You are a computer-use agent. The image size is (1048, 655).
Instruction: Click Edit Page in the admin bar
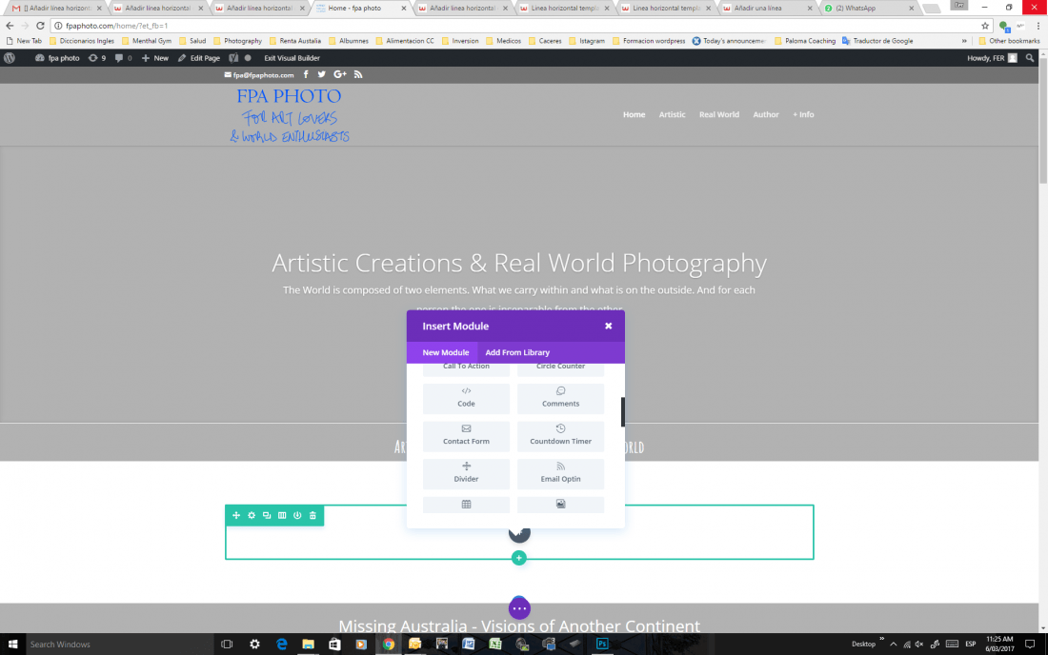[x=199, y=58]
